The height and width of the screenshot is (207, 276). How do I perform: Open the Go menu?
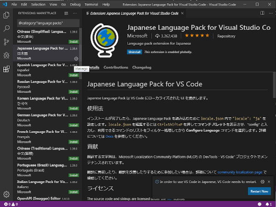click(x=63, y=5)
